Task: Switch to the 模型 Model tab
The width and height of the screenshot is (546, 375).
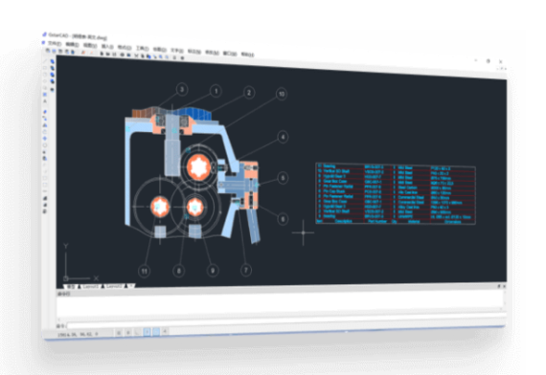Action: 71,287
